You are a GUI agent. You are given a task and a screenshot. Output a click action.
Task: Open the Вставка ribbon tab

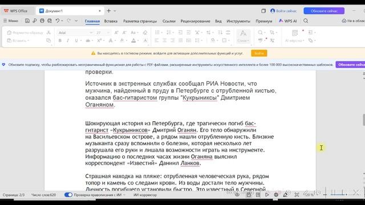(111, 21)
